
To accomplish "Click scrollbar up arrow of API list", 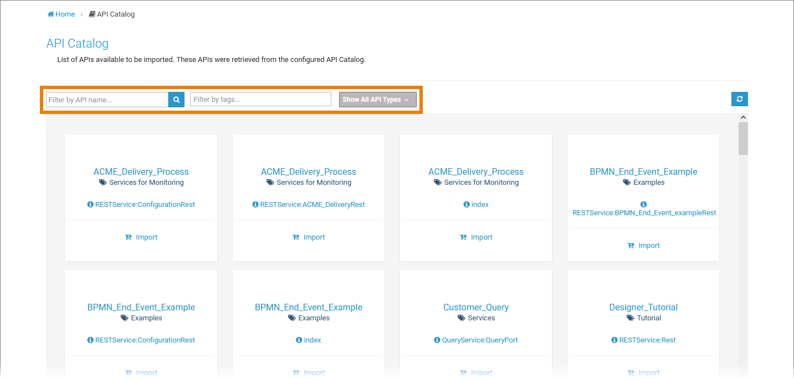I will coord(743,117).
